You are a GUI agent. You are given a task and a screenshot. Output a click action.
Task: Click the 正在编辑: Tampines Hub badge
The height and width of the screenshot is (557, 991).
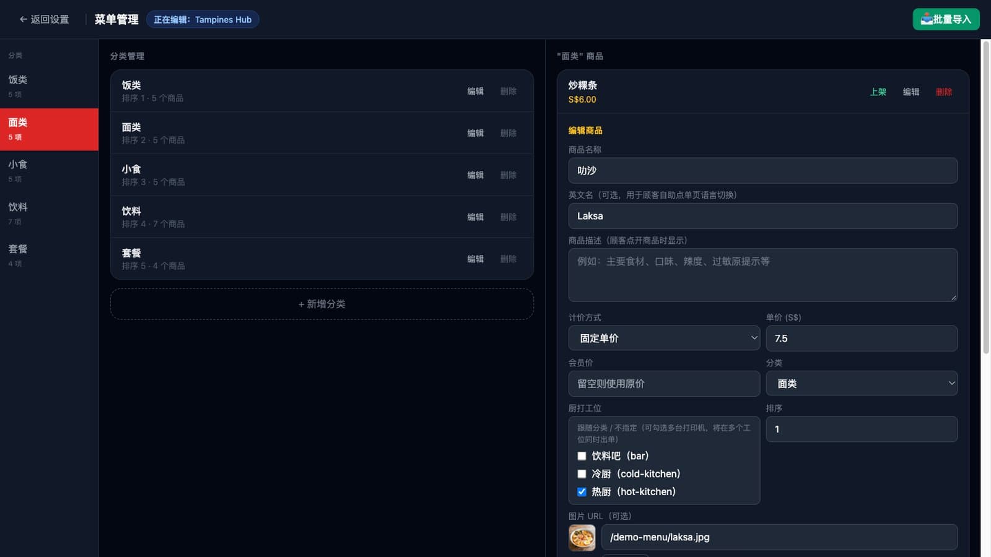(x=203, y=20)
